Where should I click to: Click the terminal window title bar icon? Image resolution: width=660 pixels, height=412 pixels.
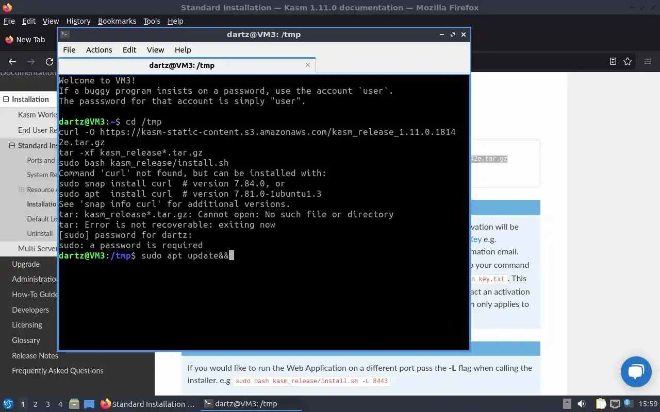pos(64,35)
